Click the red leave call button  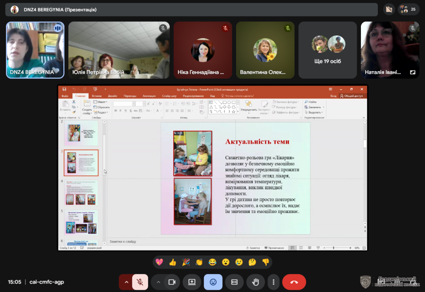pos(294,282)
